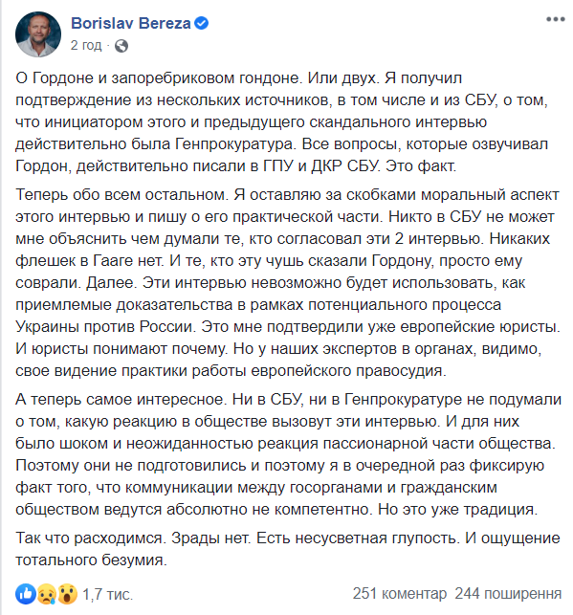Click the '2 год' post timestamp
This screenshot has height=615, width=573.
coord(86,46)
